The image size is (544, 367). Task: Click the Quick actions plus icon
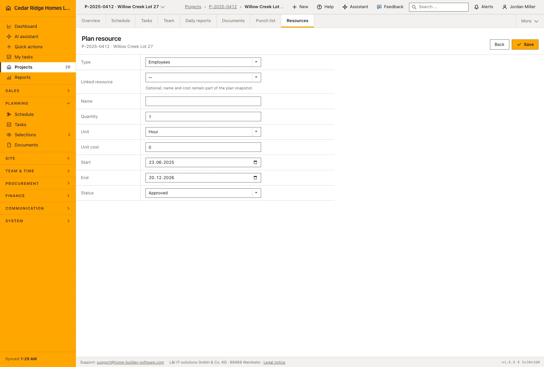tap(9, 47)
